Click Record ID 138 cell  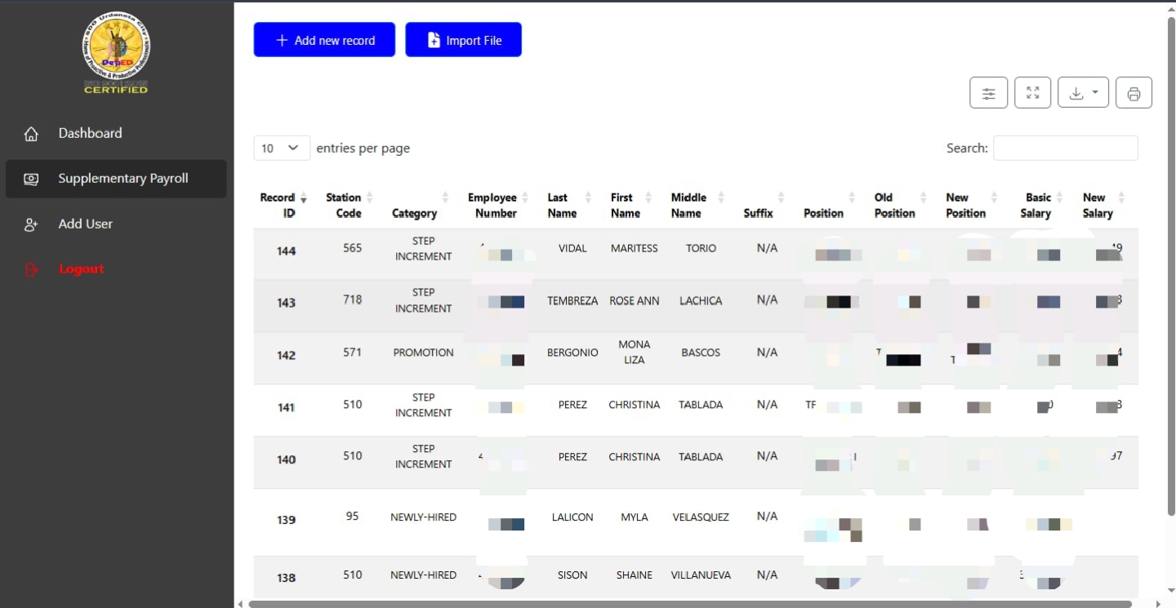click(286, 578)
